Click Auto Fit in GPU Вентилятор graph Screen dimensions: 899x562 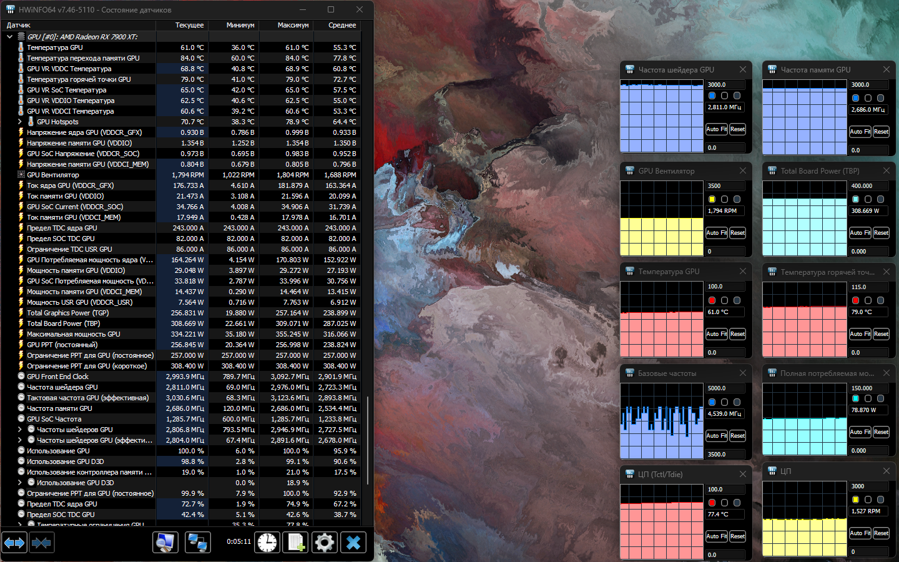pyautogui.click(x=717, y=233)
